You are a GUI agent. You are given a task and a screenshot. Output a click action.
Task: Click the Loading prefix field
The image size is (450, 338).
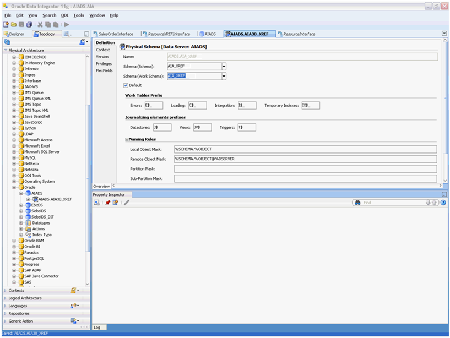[x=197, y=106]
